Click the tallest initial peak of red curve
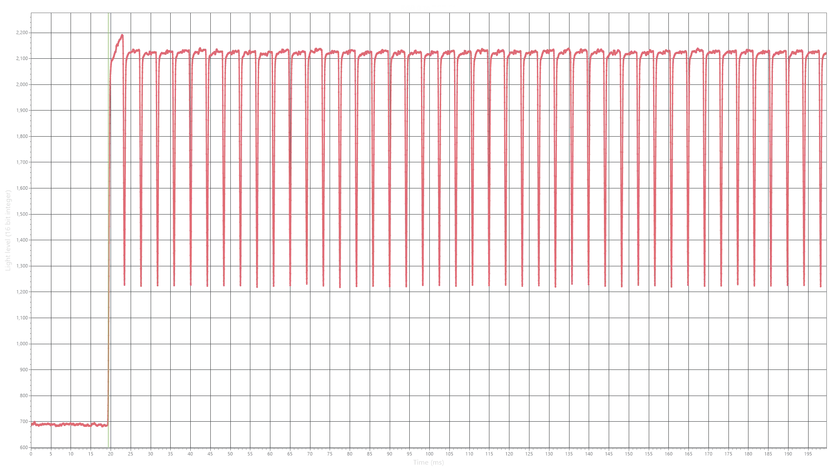 tap(122, 36)
